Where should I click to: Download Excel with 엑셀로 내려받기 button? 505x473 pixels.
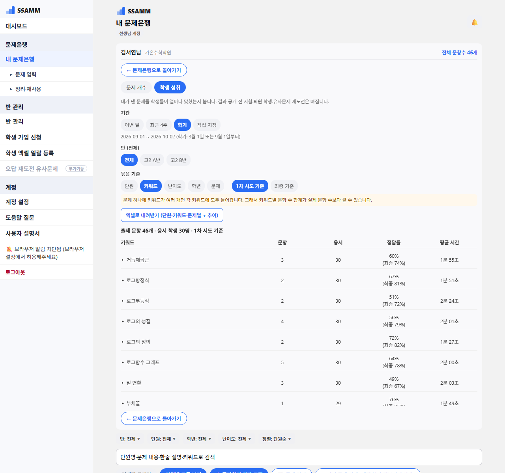coord(172,215)
